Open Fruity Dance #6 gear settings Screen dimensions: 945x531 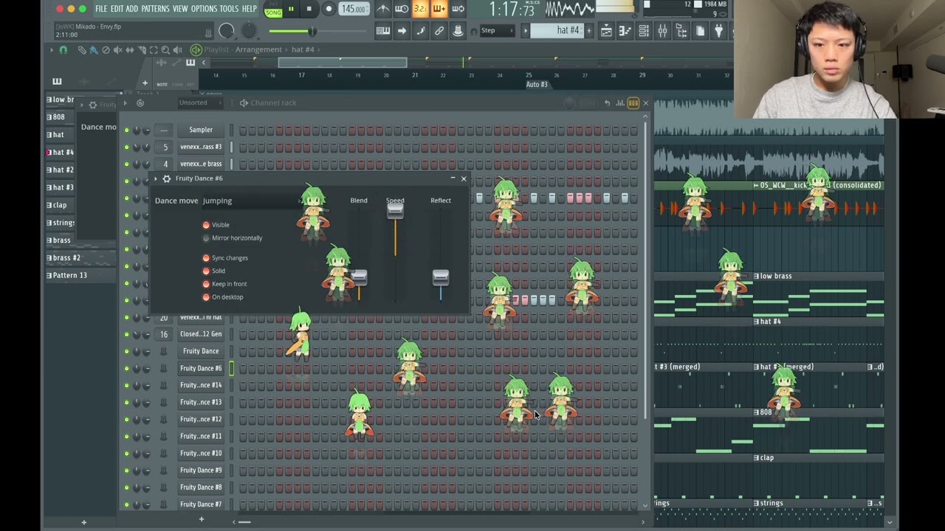(167, 178)
